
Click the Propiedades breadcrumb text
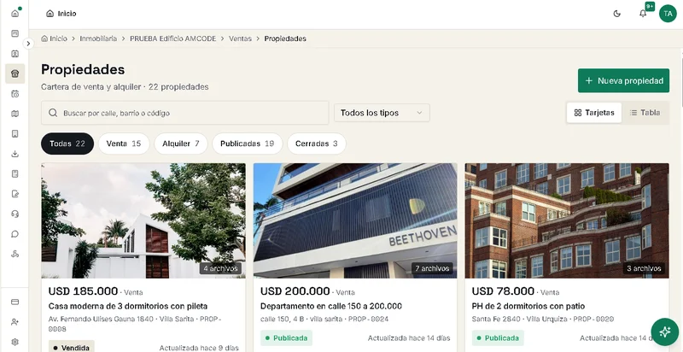[x=285, y=38]
